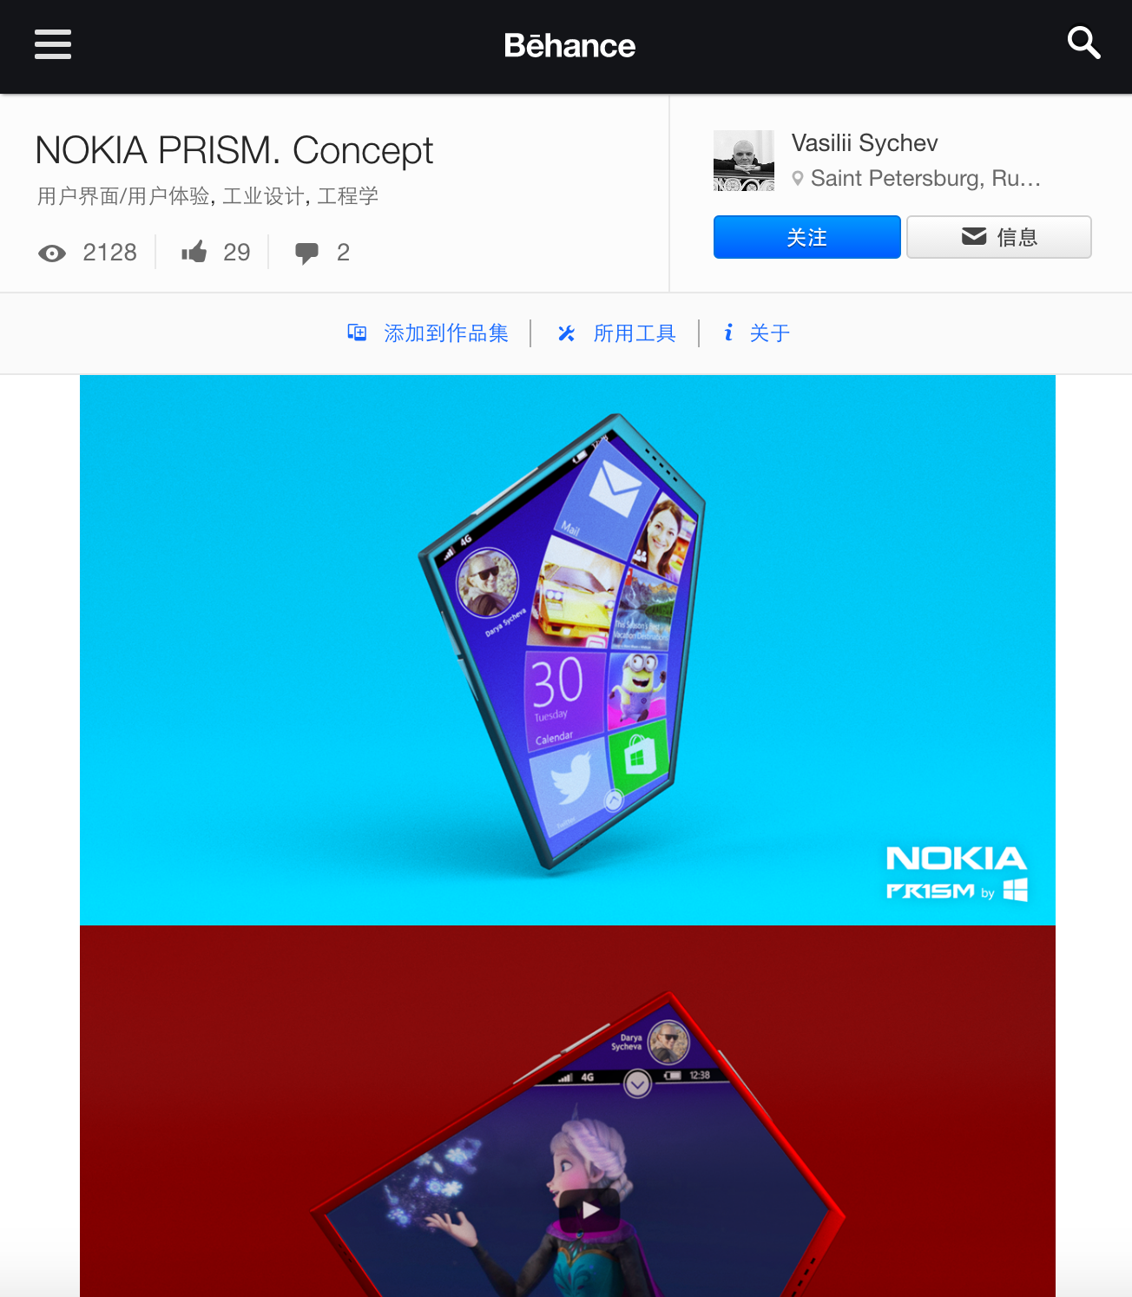The image size is (1132, 1297).
Task: Play the video on the red phone image
Action: (x=590, y=1209)
